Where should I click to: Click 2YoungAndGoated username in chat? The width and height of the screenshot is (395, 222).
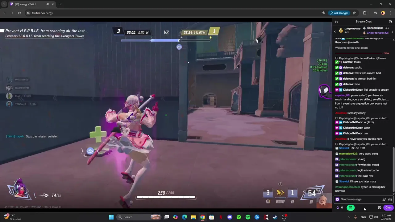pyautogui.click(x=347, y=187)
